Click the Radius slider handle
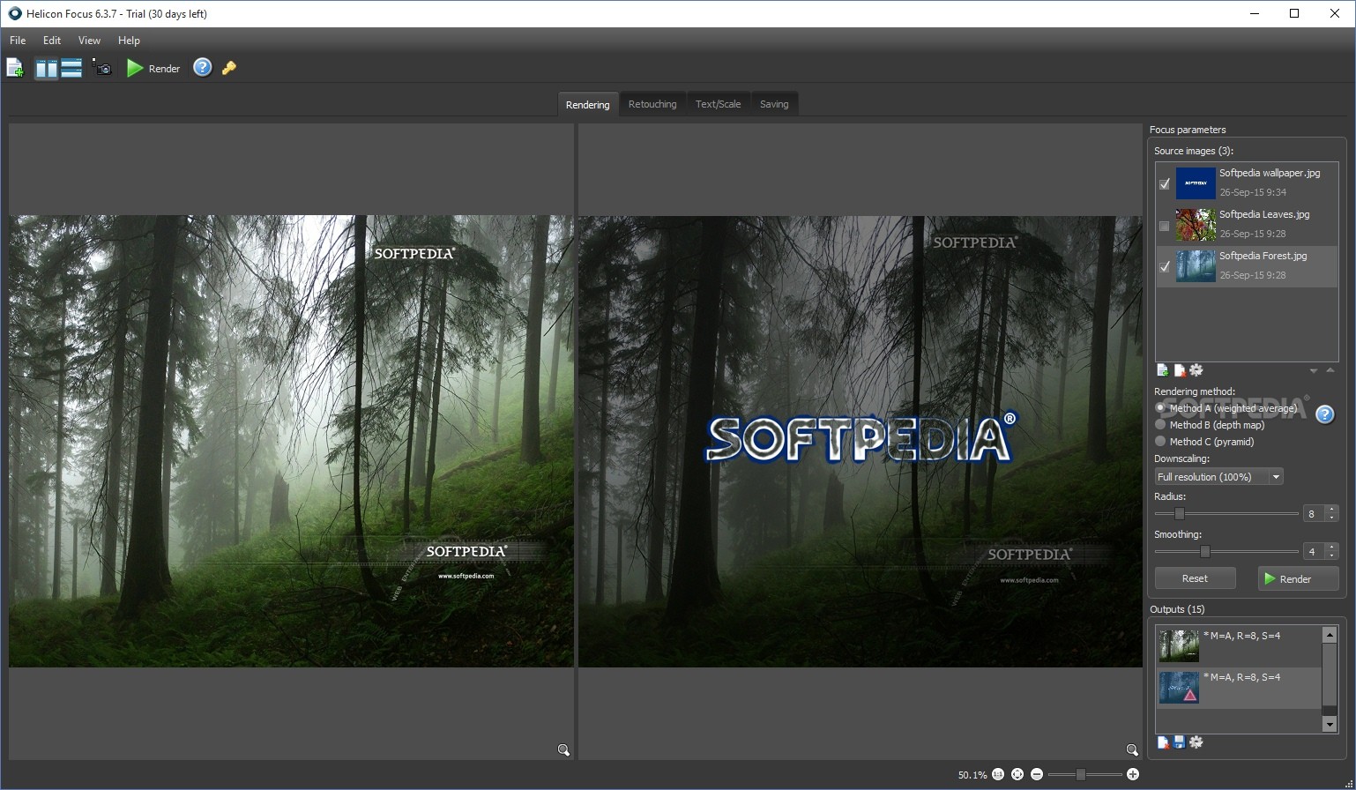This screenshot has height=790, width=1356. pos(1179,514)
